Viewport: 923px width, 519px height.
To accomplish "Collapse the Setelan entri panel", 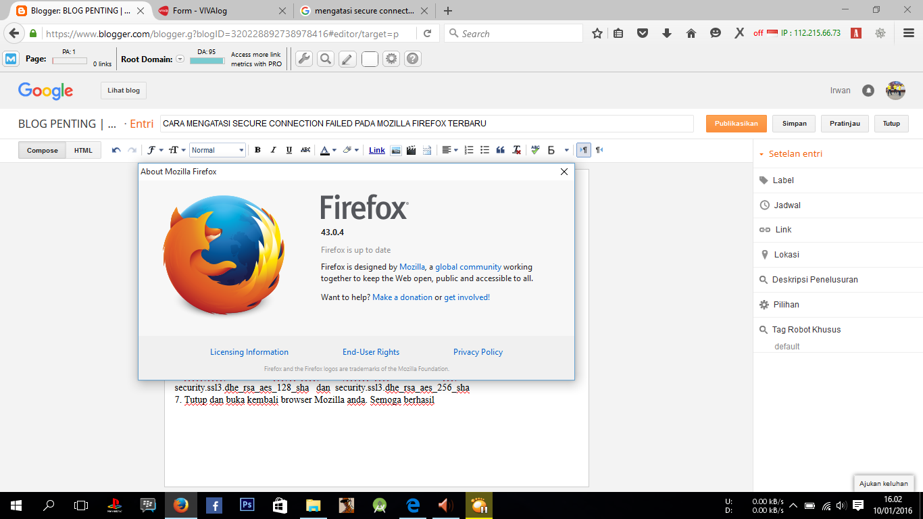I will click(x=791, y=154).
